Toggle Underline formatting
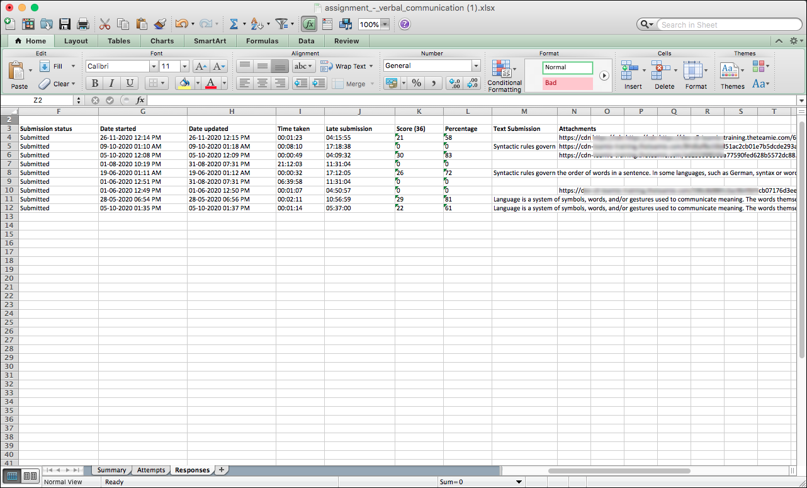This screenshot has width=807, height=488. [x=130, y=82]
